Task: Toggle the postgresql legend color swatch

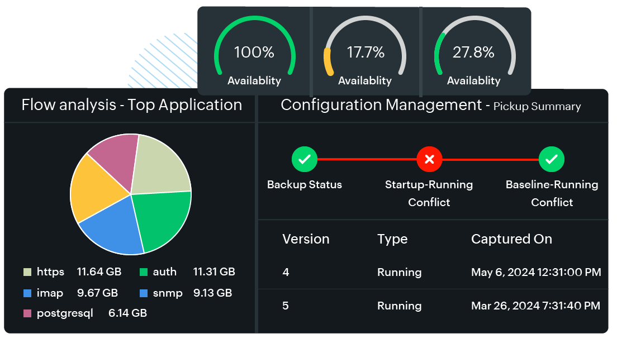Action: click(27, 313)
